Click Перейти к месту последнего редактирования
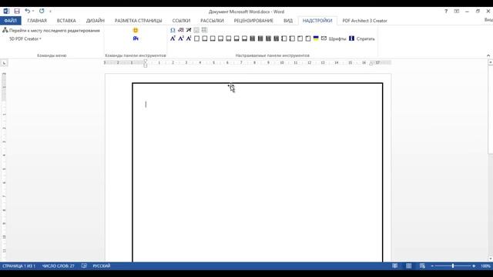The width and height of the screenshot is (493, 277). pos(52,31)
